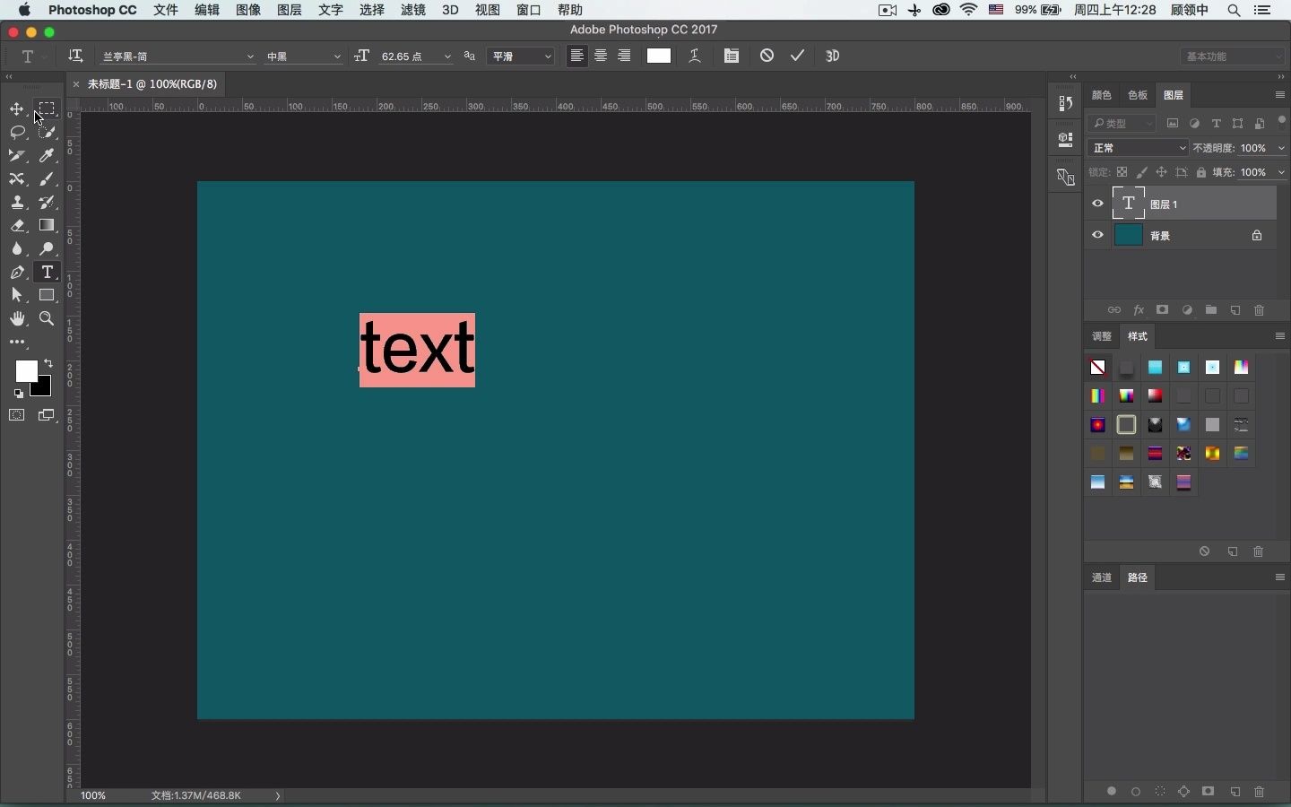Select the Rectangle shape tool
Viewport: 1291px width, 807px height.
tap(47, 296)
